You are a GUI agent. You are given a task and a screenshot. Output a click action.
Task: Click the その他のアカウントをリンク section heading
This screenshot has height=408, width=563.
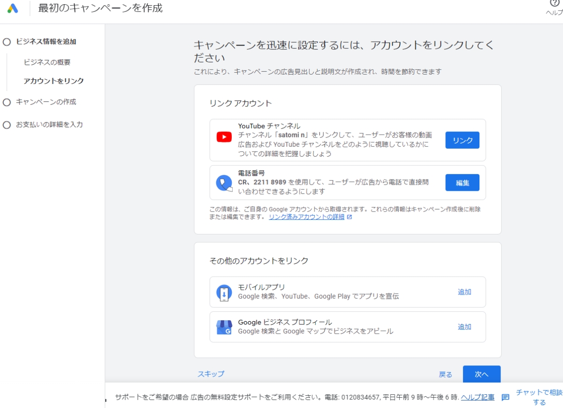[259, 261]
